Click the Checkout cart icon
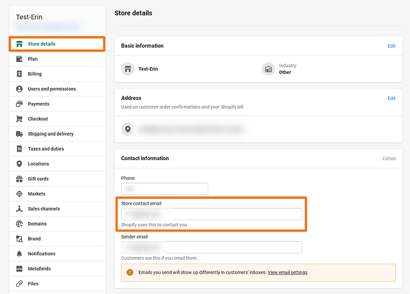This screenshot has height=294, width=410. [x=20, y=119]
